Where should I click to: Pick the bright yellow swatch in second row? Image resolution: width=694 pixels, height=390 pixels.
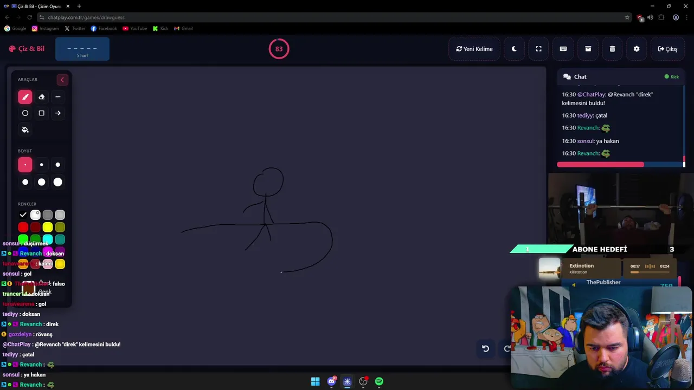48,227
